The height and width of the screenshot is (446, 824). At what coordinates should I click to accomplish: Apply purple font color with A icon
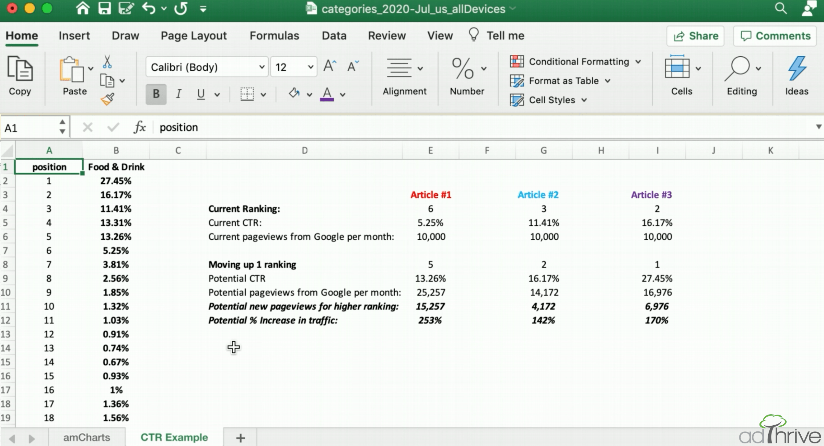coord(327,94)
